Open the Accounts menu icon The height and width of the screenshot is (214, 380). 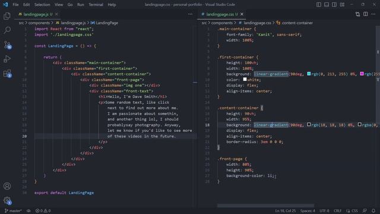[x=7, y=186]
